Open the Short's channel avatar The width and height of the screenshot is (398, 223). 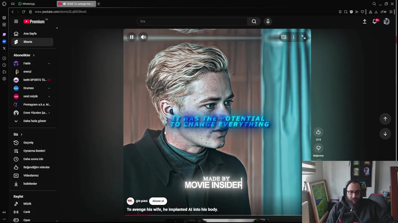130,201
